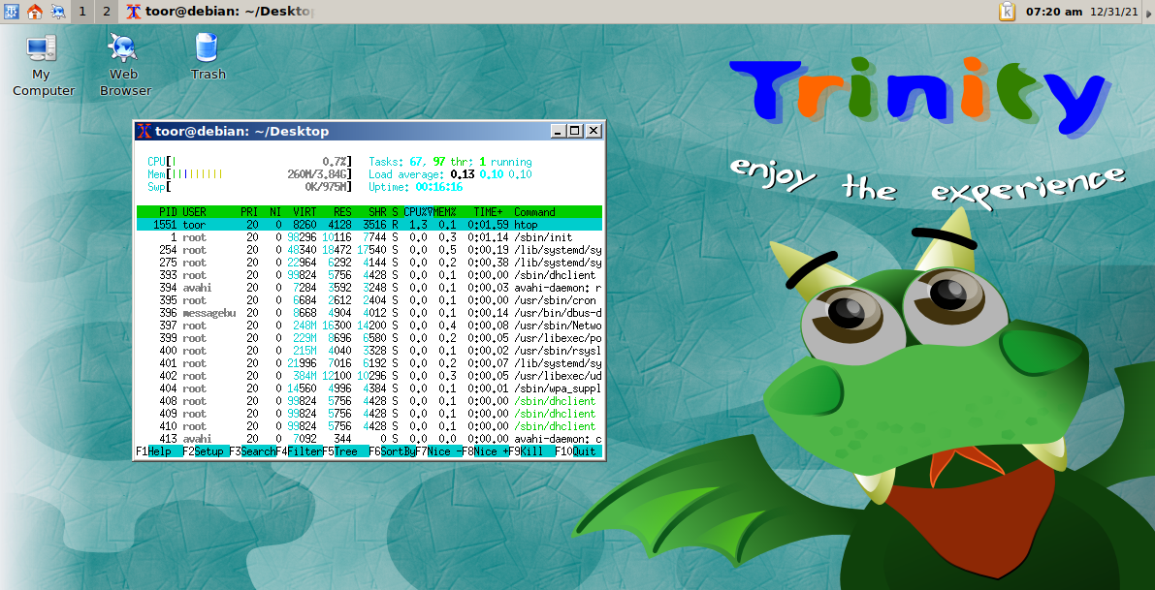Viewport: 1155px width, 590px height.
Task: Activate the toor@debian taskbar entry
Action: (x=220, y=11)
